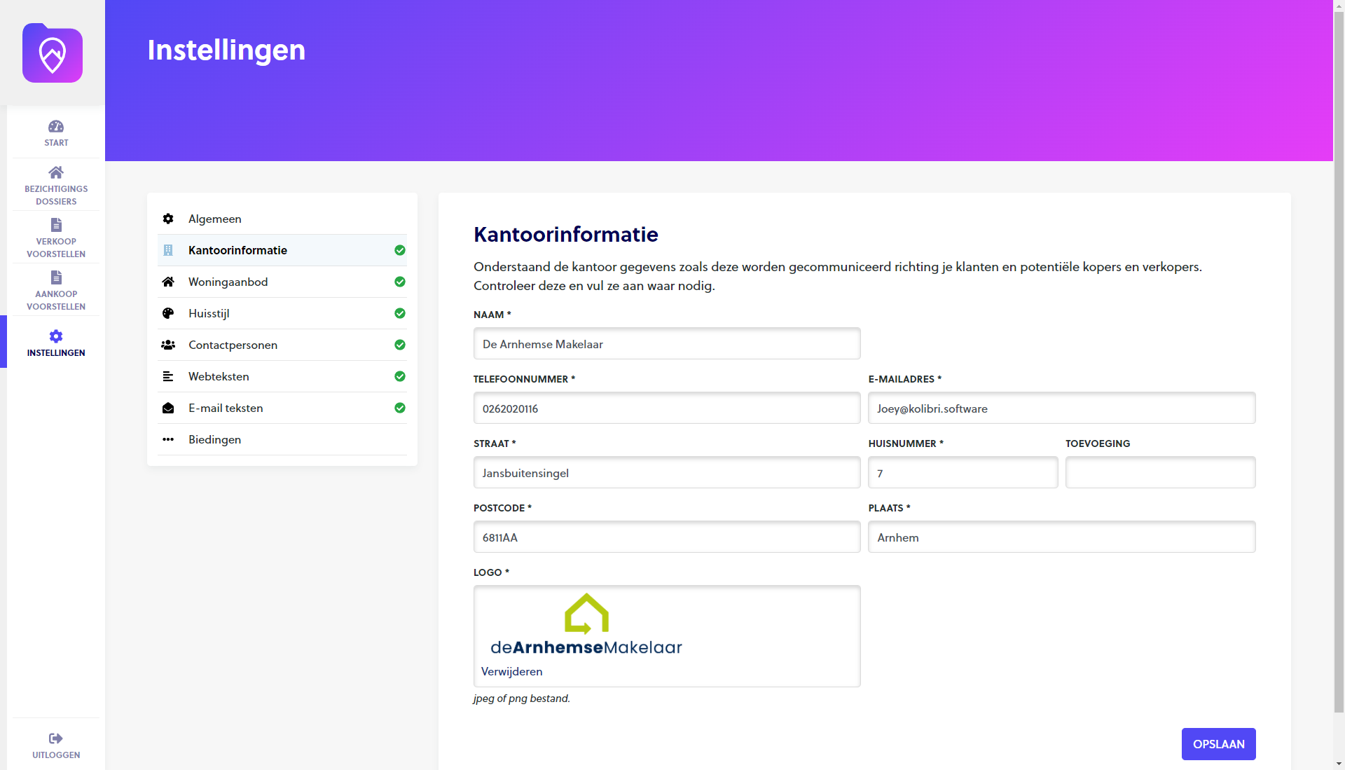Click green checkmark on Woningaanbod row
This screenshot has width=1345, height=770.
[x=400, y=282]
